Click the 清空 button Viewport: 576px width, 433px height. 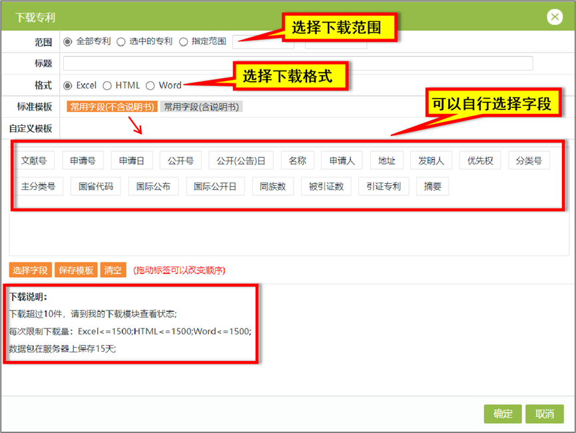click(x=113, y=270)
